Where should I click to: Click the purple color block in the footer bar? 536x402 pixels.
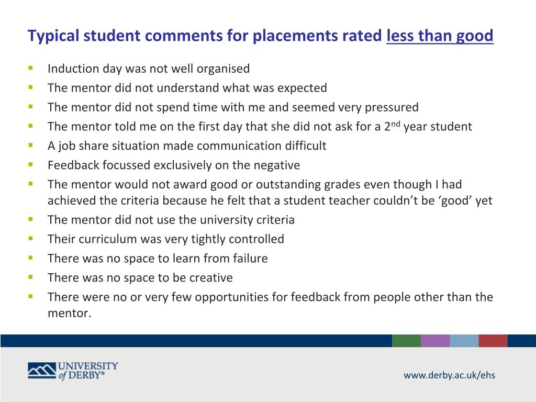coord(435,341)
